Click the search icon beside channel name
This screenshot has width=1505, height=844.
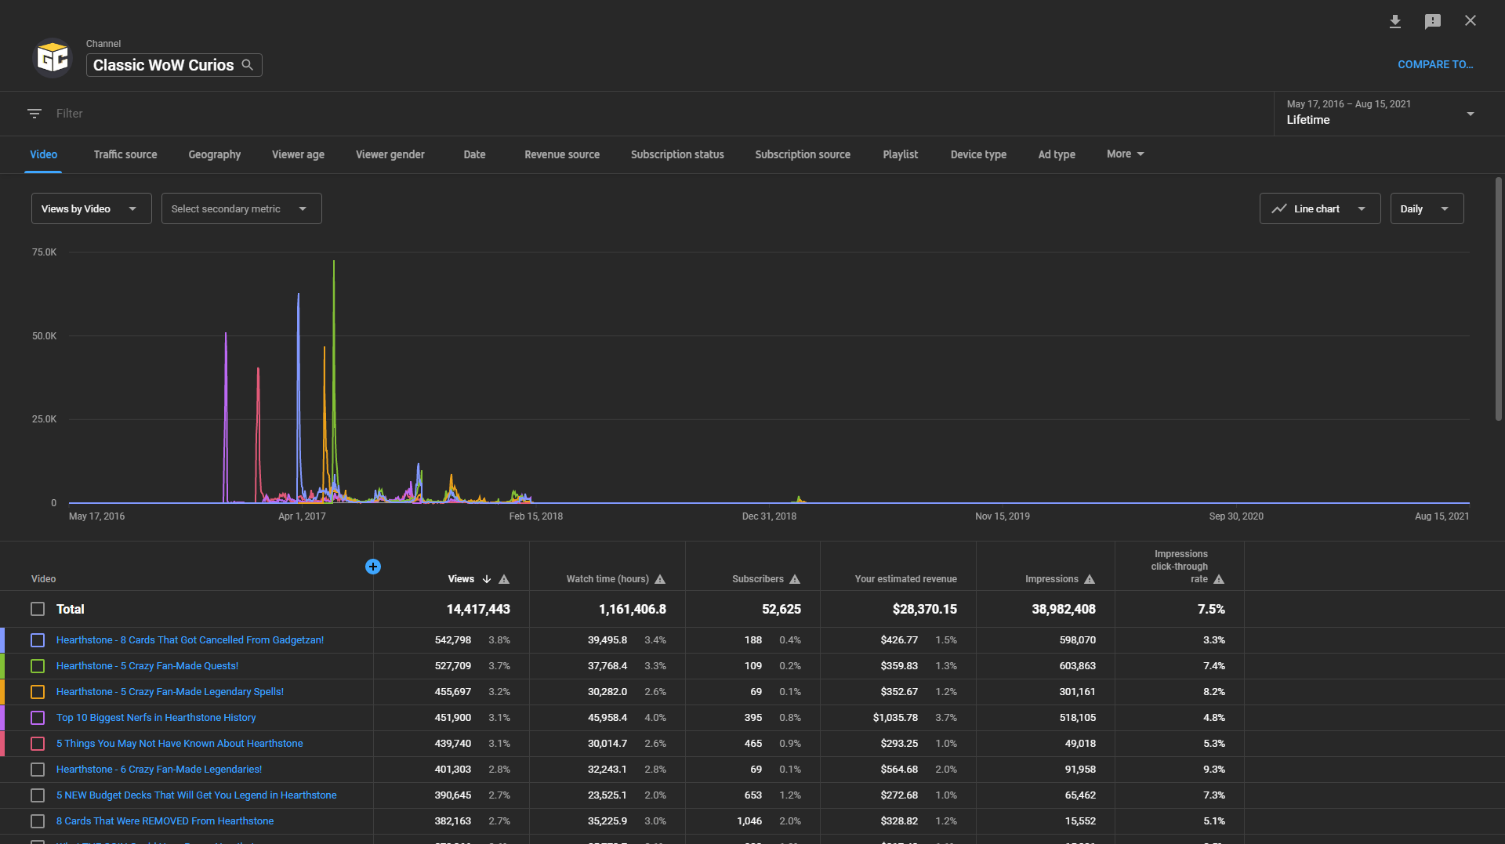tap(247, 65)
